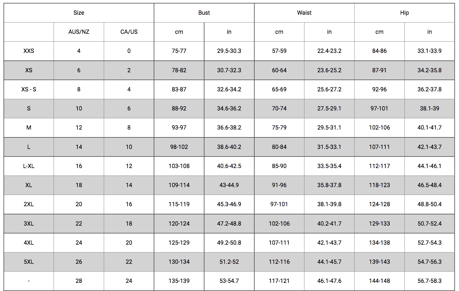Select the XS - S row label
This screenshot has height=291, width=459.
pyautogui.click(x=29, y=89)
